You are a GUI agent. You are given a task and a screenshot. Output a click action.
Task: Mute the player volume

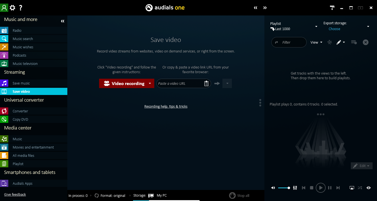273,188
